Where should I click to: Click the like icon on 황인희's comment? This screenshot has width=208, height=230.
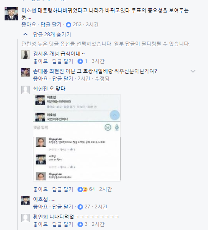80,224
